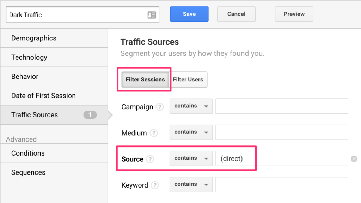Image resolution: width=361 pixels, height=203 pixels.
Task: Expand the Campaign contains dropdown
Action: (x=191, y=106)
